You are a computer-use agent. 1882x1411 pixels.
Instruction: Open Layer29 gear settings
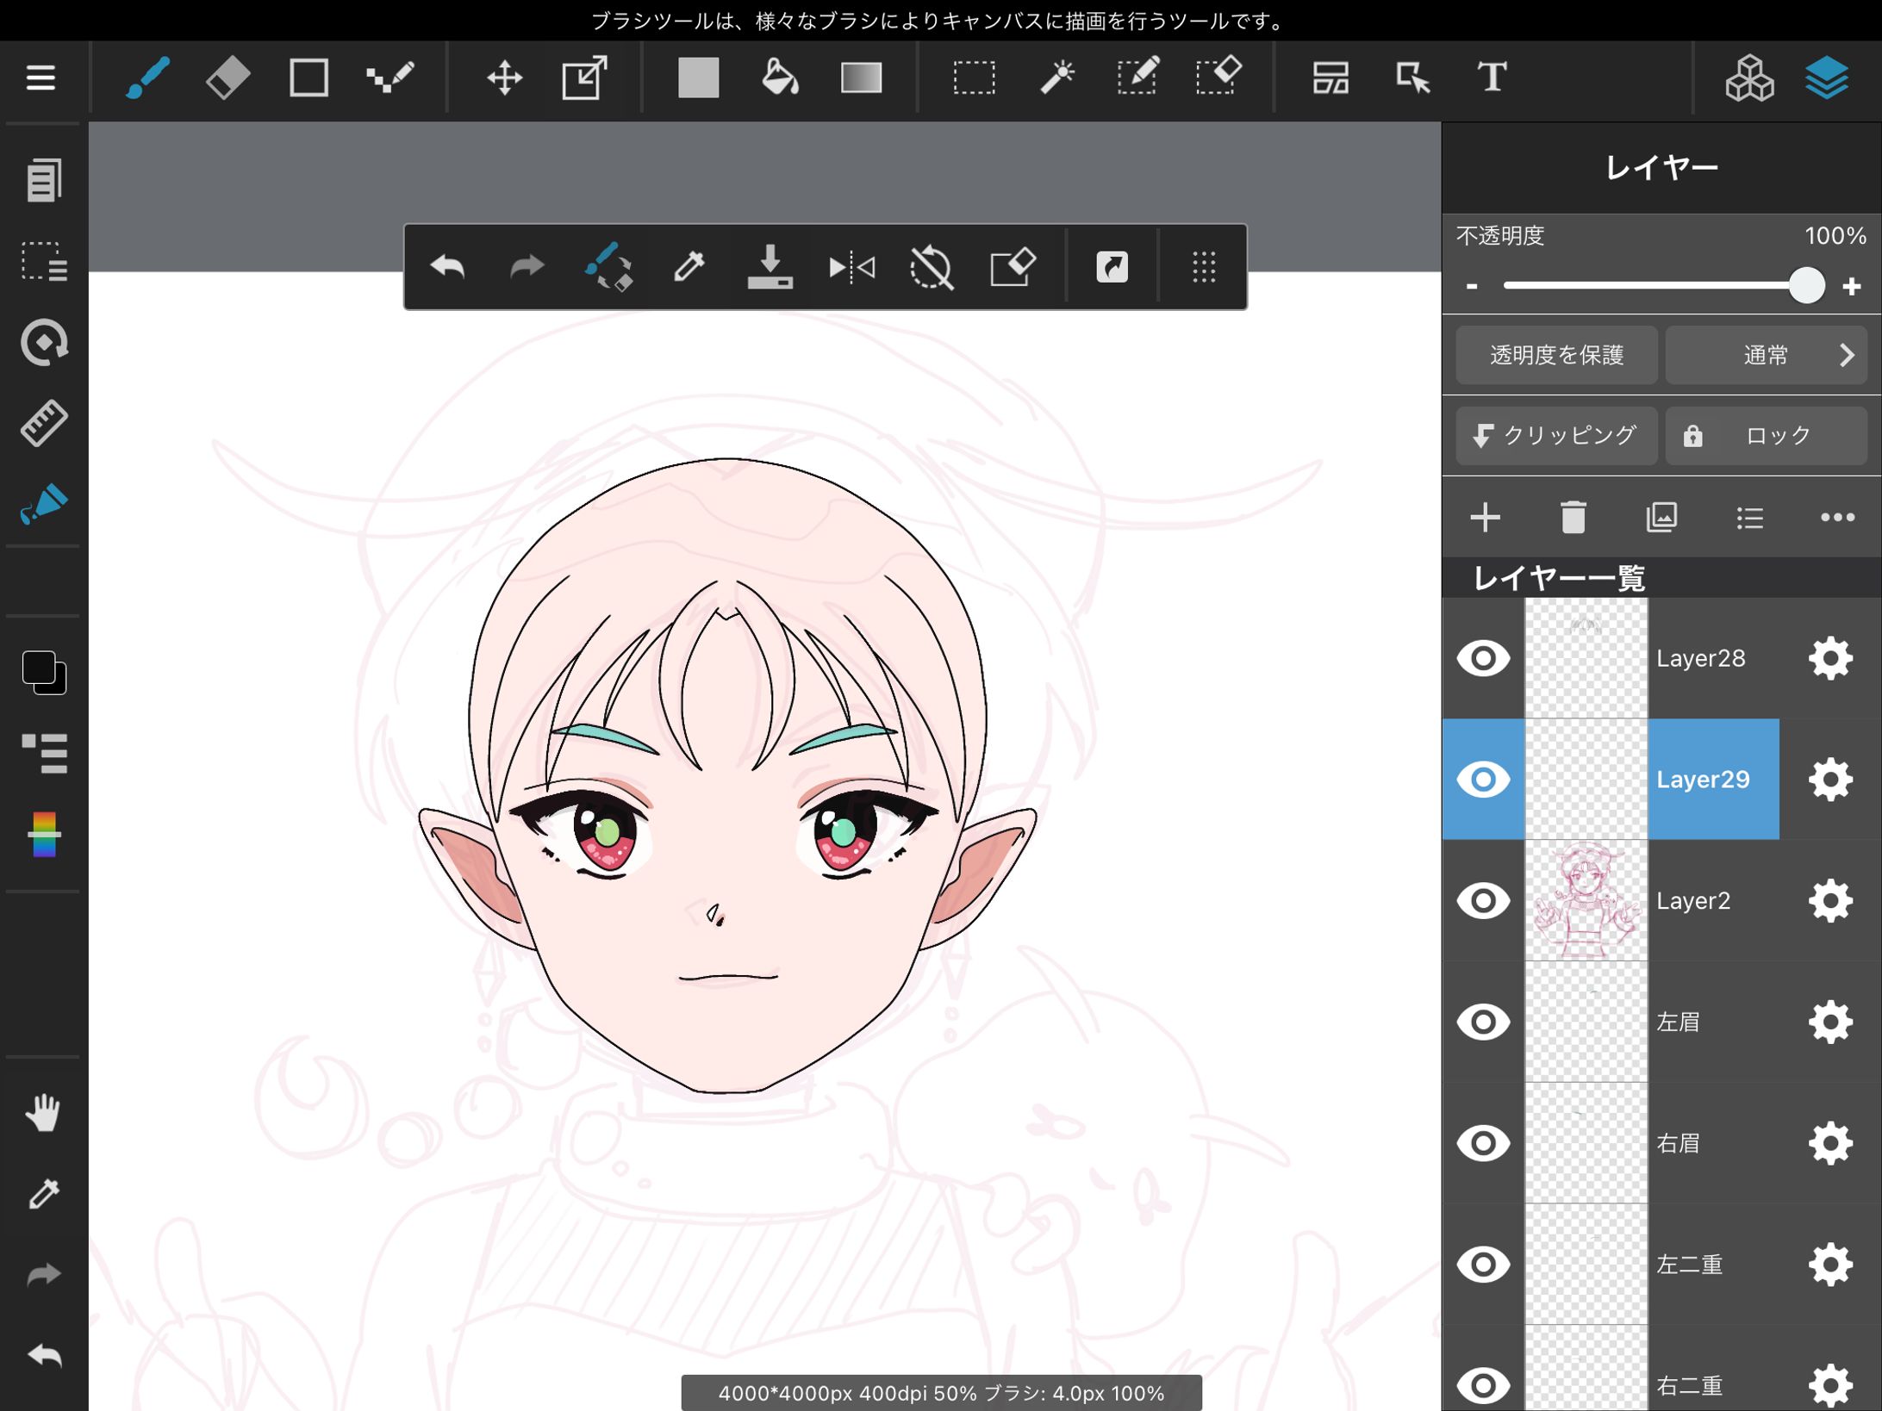[1829, 780]
